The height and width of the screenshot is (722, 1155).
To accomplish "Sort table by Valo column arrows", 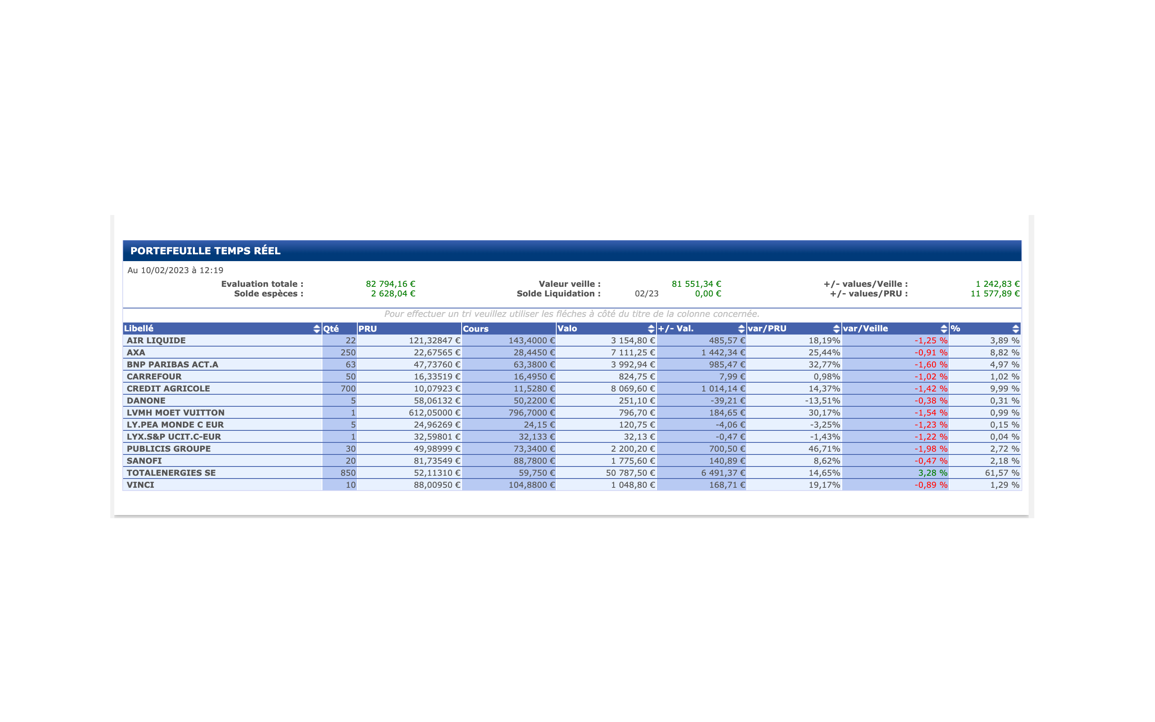I will (x=651, y=329).
